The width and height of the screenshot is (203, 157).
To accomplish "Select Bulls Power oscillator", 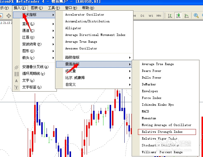I will 166,78.
